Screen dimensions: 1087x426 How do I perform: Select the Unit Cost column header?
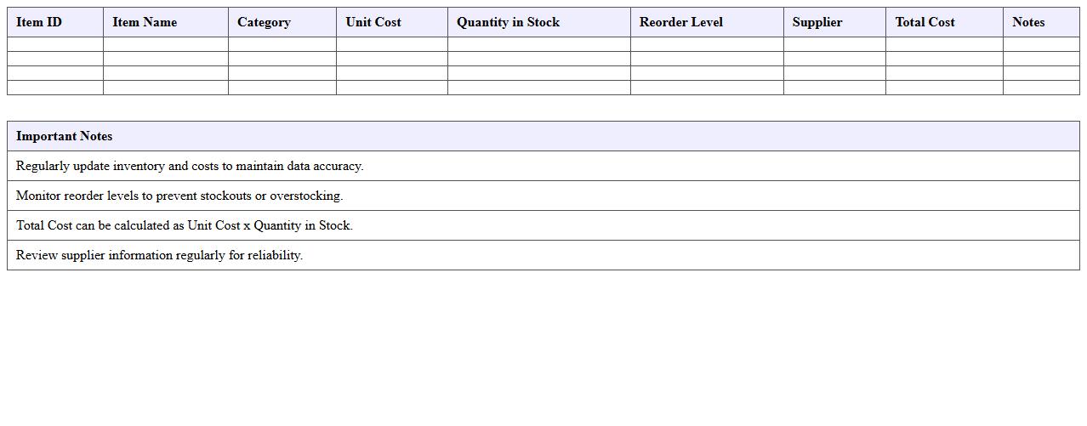coord(373,22)
